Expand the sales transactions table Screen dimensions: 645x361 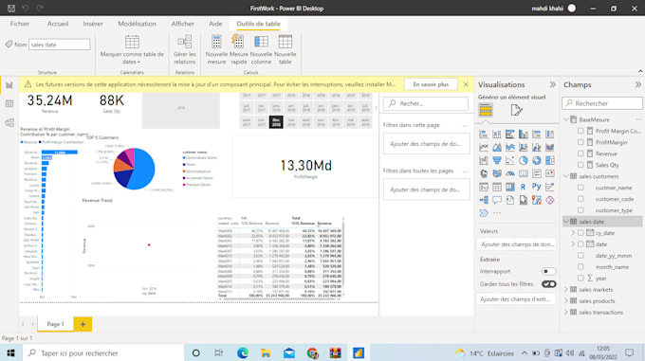[x=566, y=313]
